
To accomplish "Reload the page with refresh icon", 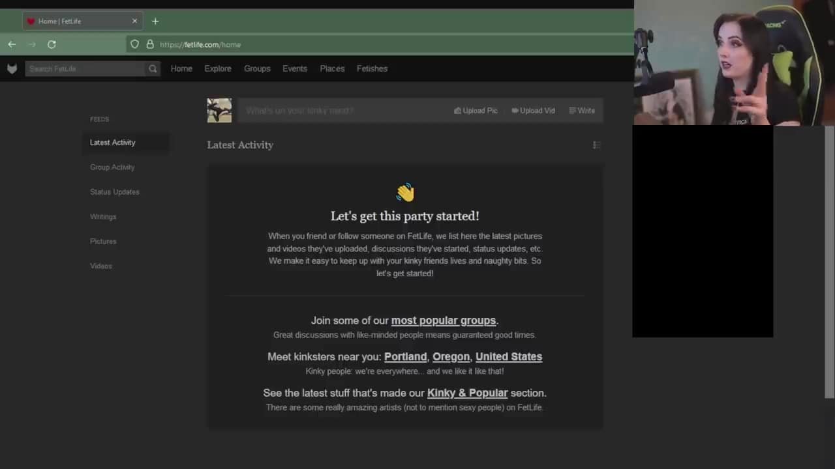I will (52, 44).
